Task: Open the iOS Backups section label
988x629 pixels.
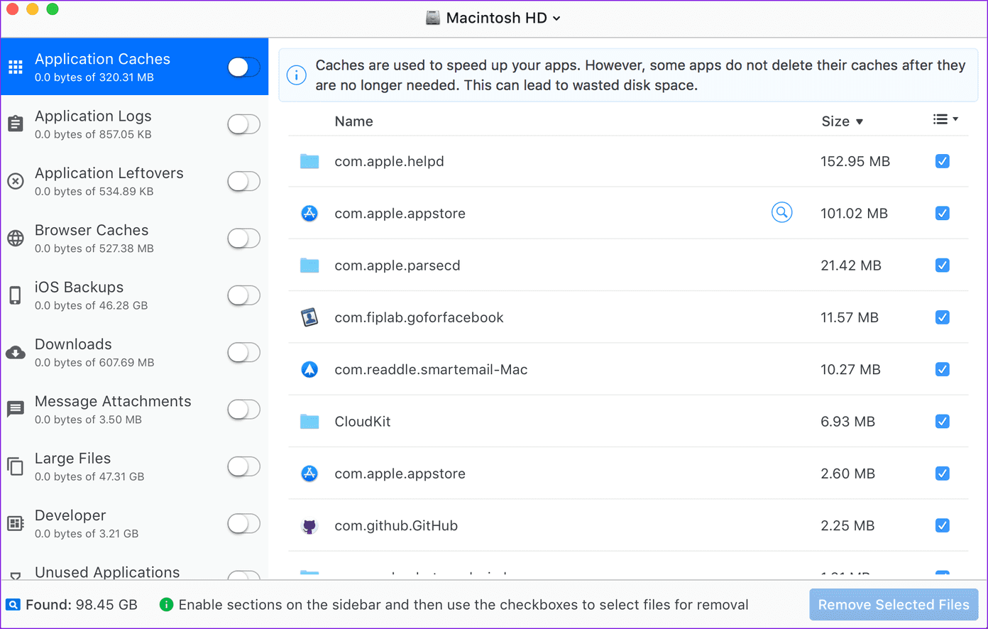Action: (x=79, y=287)
